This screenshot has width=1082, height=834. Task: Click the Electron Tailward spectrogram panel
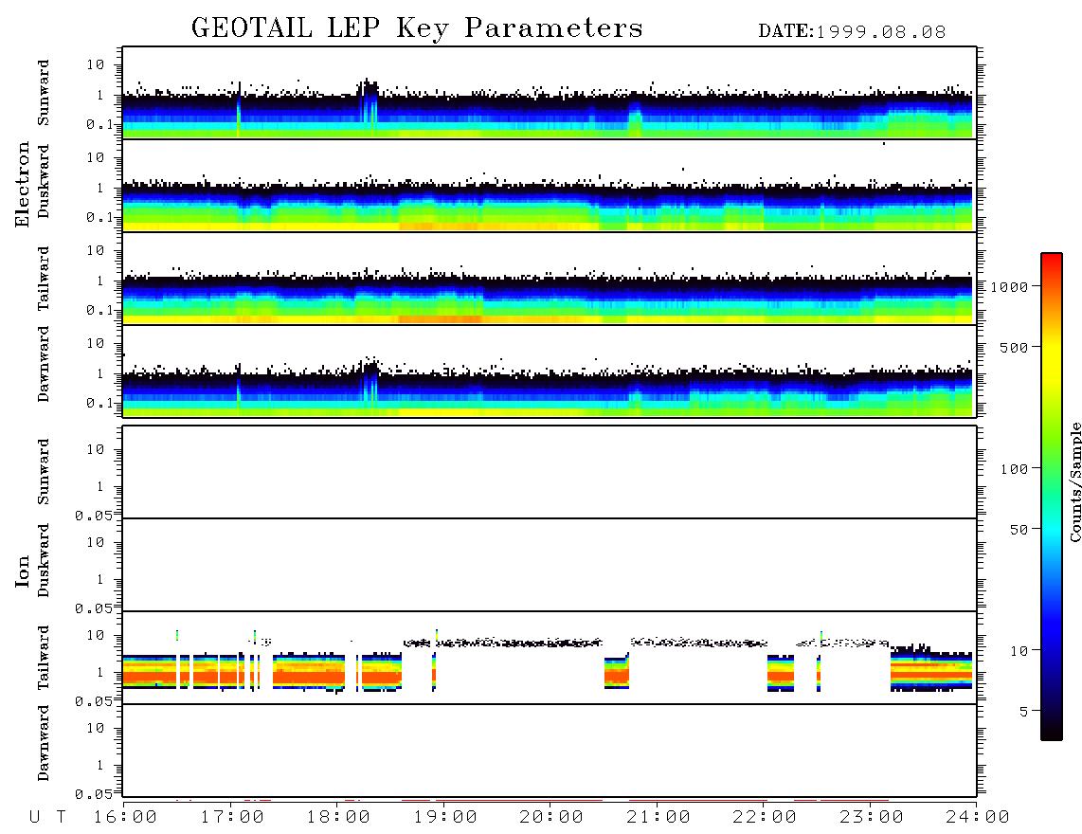pyautogui.click(x=550, y=279)
